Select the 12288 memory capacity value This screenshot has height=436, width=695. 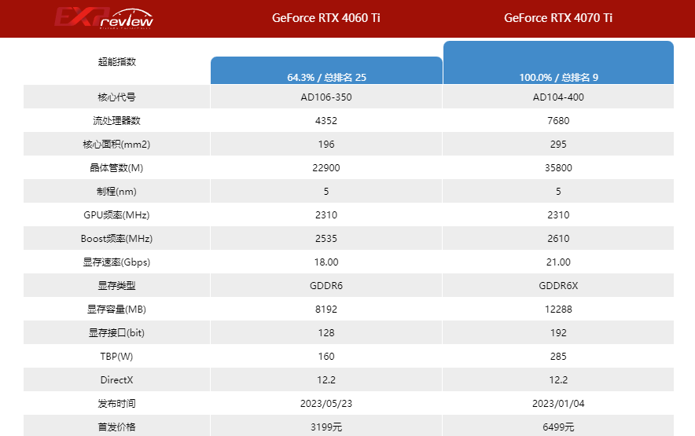[x=558, y=310]
